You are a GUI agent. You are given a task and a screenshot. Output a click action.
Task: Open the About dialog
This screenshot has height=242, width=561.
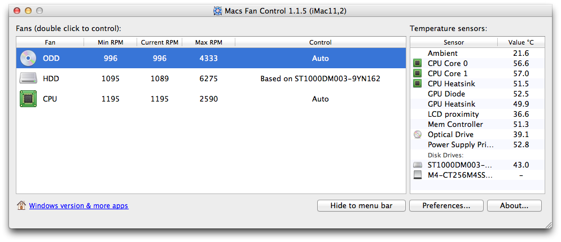[515, 205]
